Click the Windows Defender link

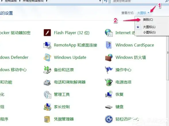tap(14, 58)
